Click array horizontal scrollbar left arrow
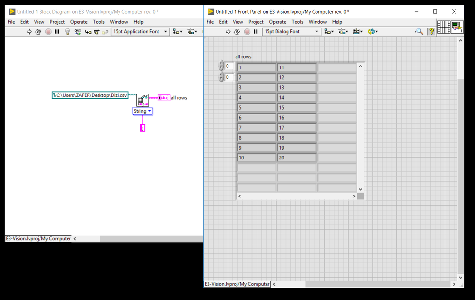This screenshot has width=475, height=300. point(239,196)
